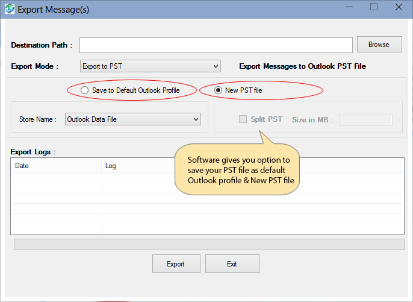Click the Size in MB input box
The image size is (413, 302).
point(365,119)
